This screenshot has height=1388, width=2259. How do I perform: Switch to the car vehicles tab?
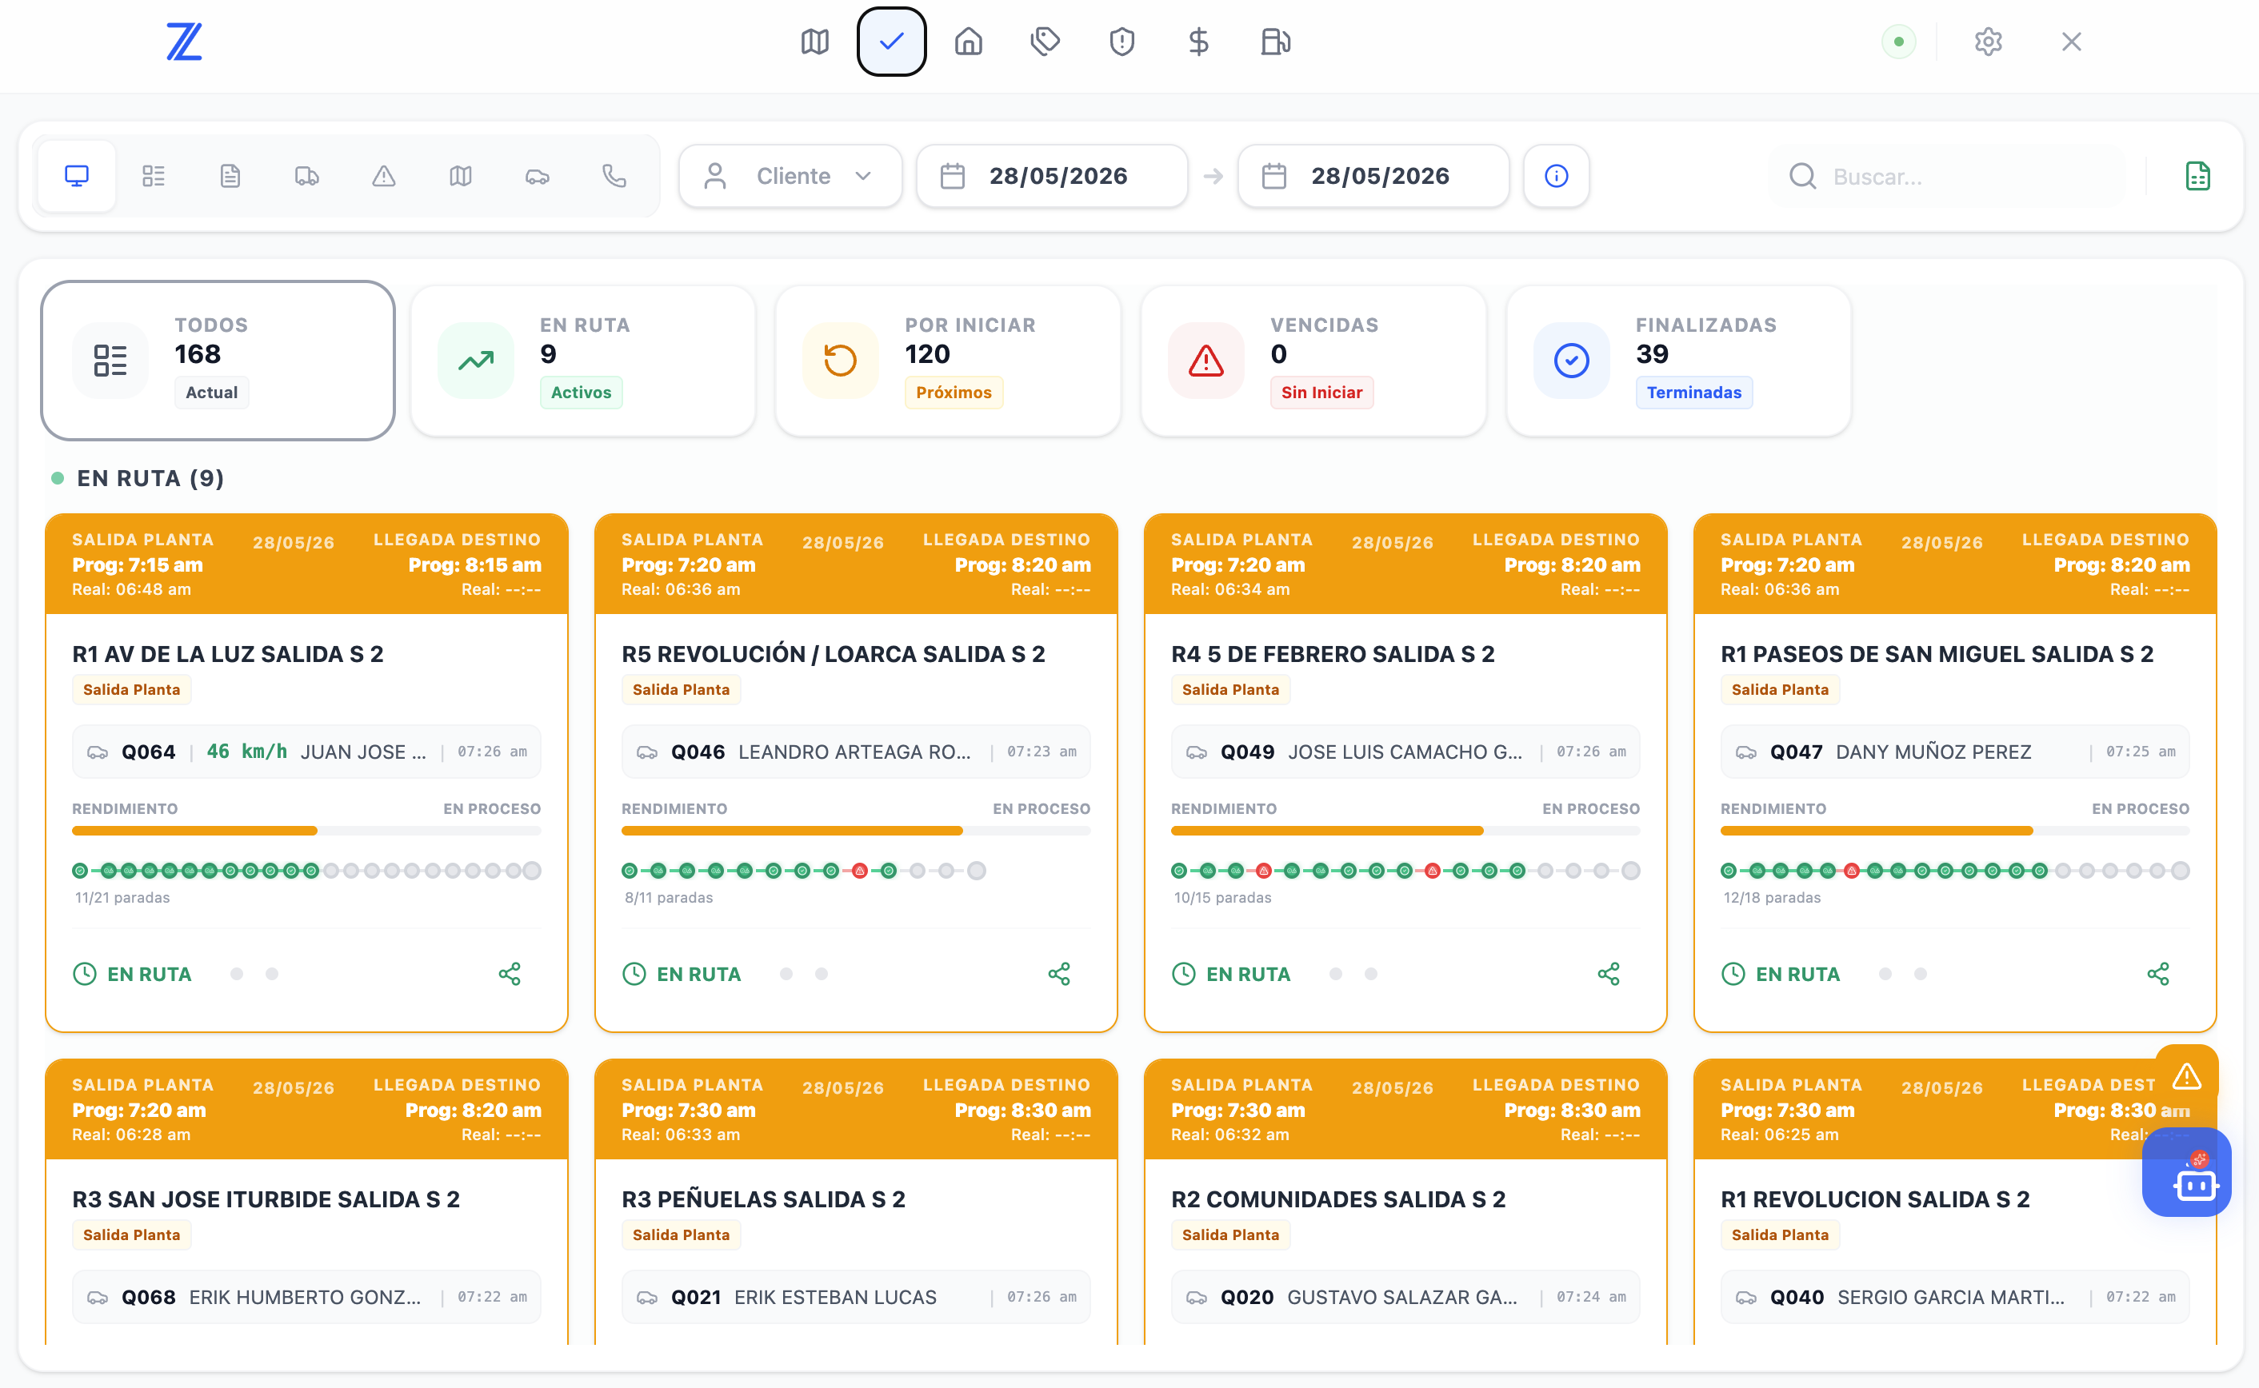point(538,176)
